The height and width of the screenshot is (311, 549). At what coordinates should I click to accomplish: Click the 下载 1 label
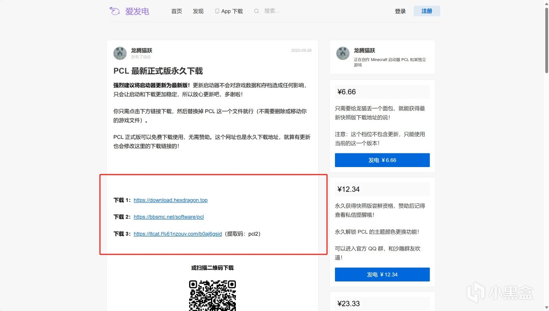tap(123, 200)
